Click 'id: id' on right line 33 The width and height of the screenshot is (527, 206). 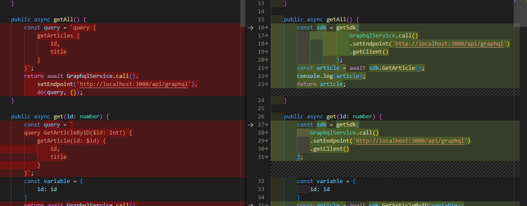(320, 189)
